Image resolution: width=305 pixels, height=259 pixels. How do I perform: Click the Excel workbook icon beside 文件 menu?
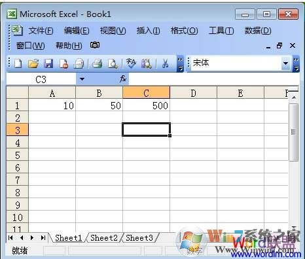[x=17, y=30]
